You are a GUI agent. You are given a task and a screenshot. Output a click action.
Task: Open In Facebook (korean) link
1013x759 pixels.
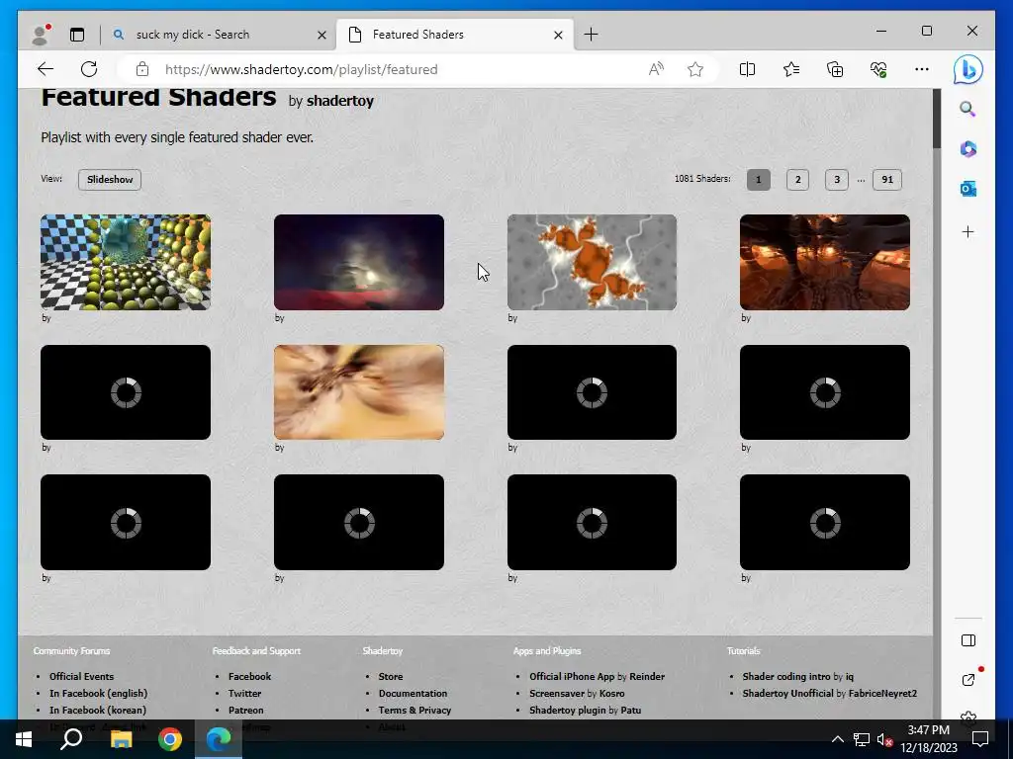pos(98,710)
